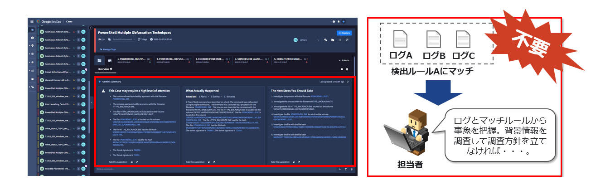Click the Manage Tags link
The height and width of the screenshot is (190, 610).
109,49
